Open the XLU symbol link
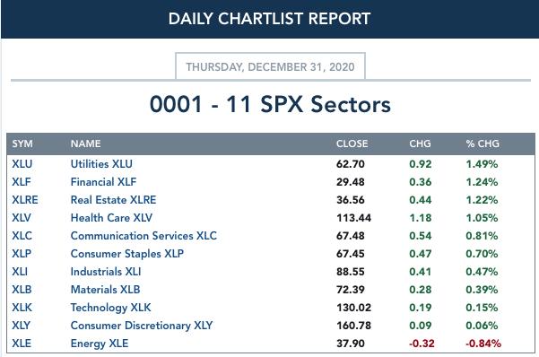 click(x=22, y=164)
